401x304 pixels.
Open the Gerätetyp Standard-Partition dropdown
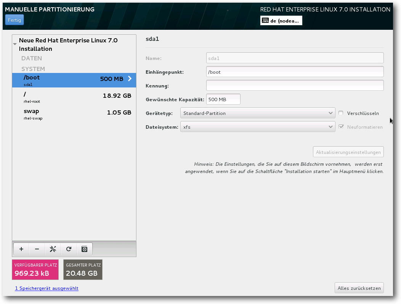pos(258,113)
